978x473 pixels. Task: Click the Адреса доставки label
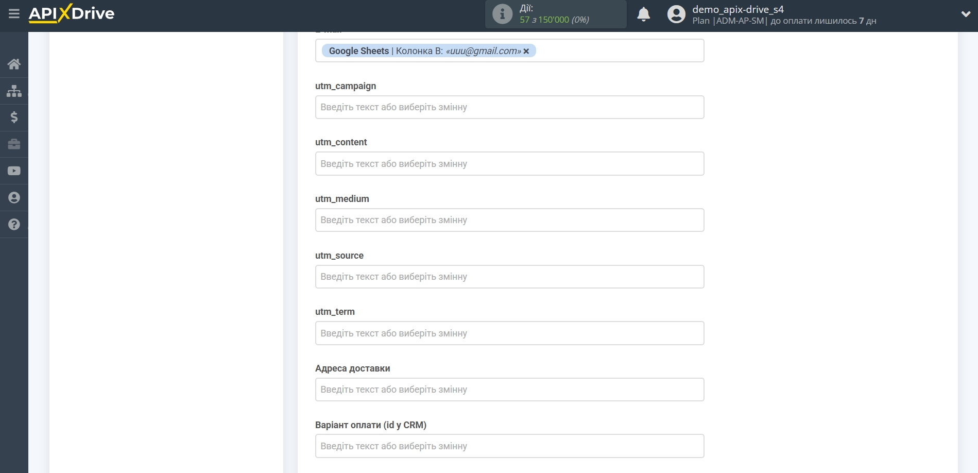click(x=353, y=368)
